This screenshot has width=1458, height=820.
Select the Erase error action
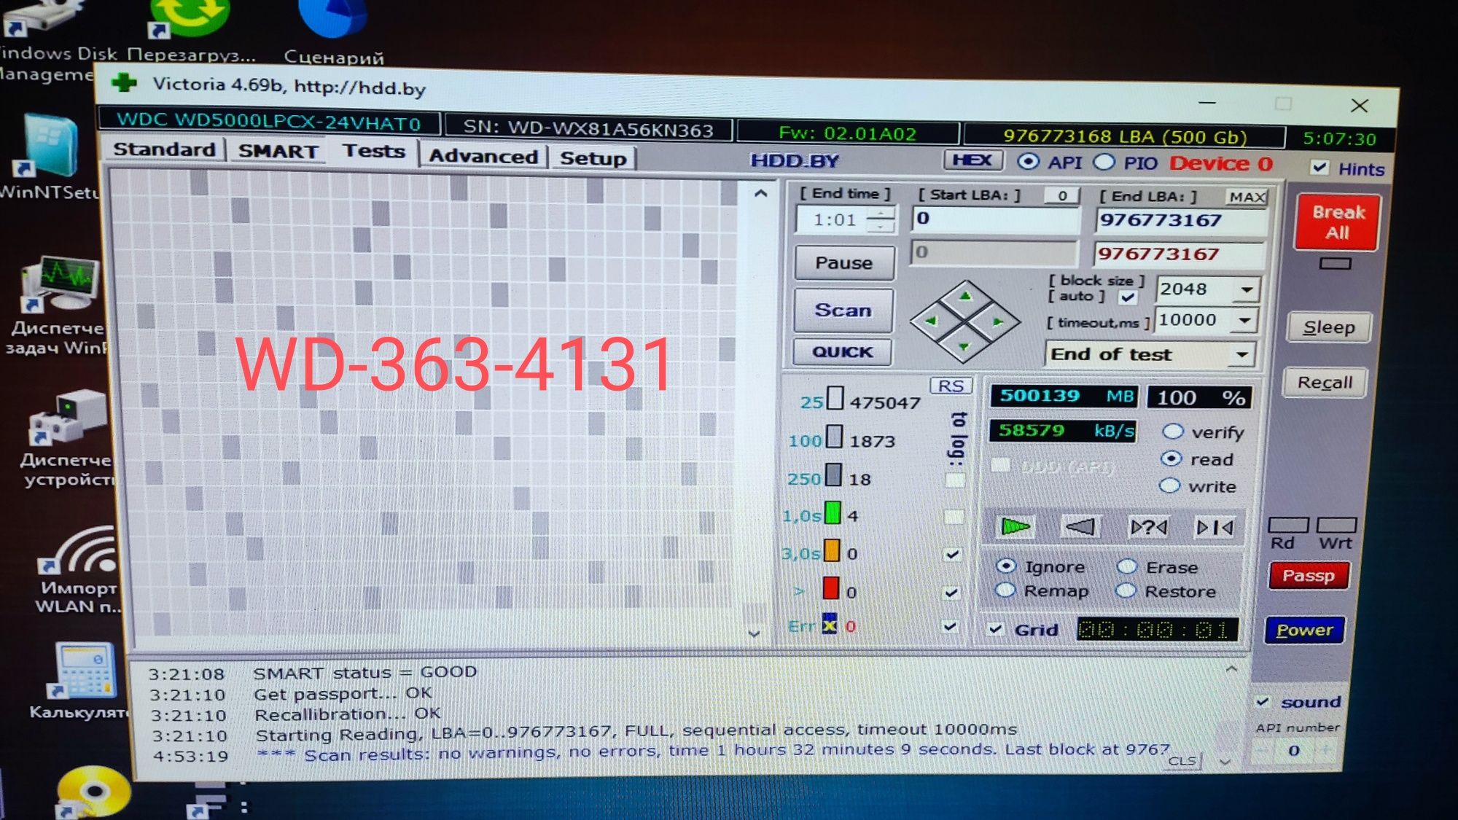pos(1127,566)
